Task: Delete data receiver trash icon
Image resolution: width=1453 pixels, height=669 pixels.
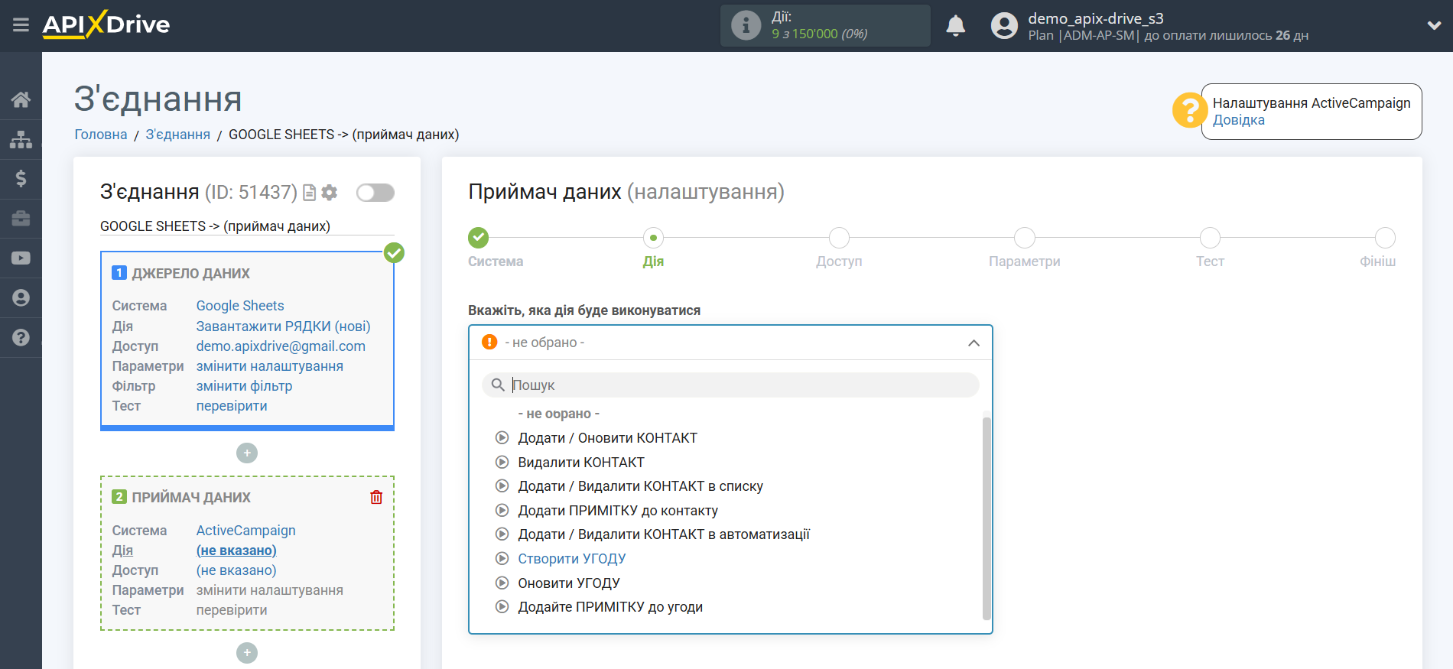Action: pos(376,497)
